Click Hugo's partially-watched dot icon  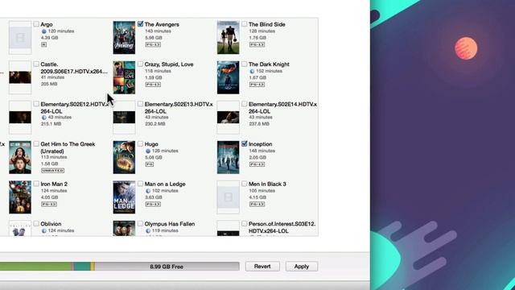[148, 151]
